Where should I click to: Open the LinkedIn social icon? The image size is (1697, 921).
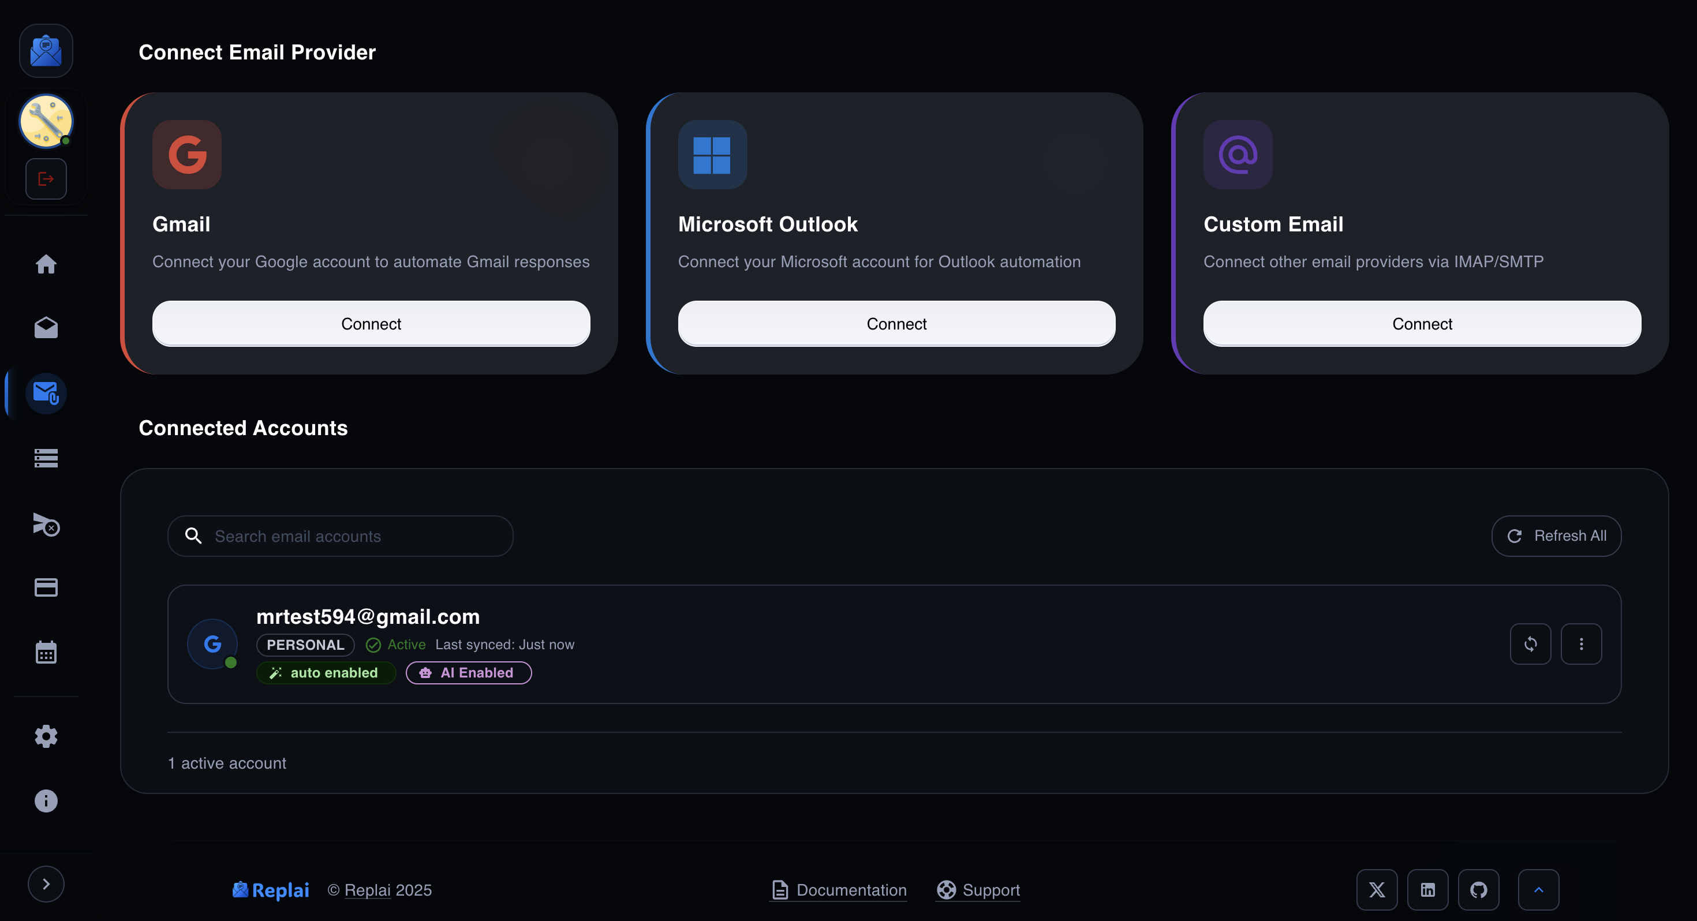1427,889
